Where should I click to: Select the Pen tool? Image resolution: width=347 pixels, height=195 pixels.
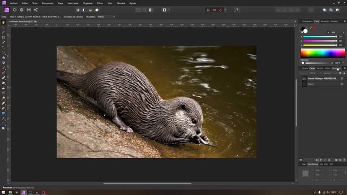click(3, 108)
